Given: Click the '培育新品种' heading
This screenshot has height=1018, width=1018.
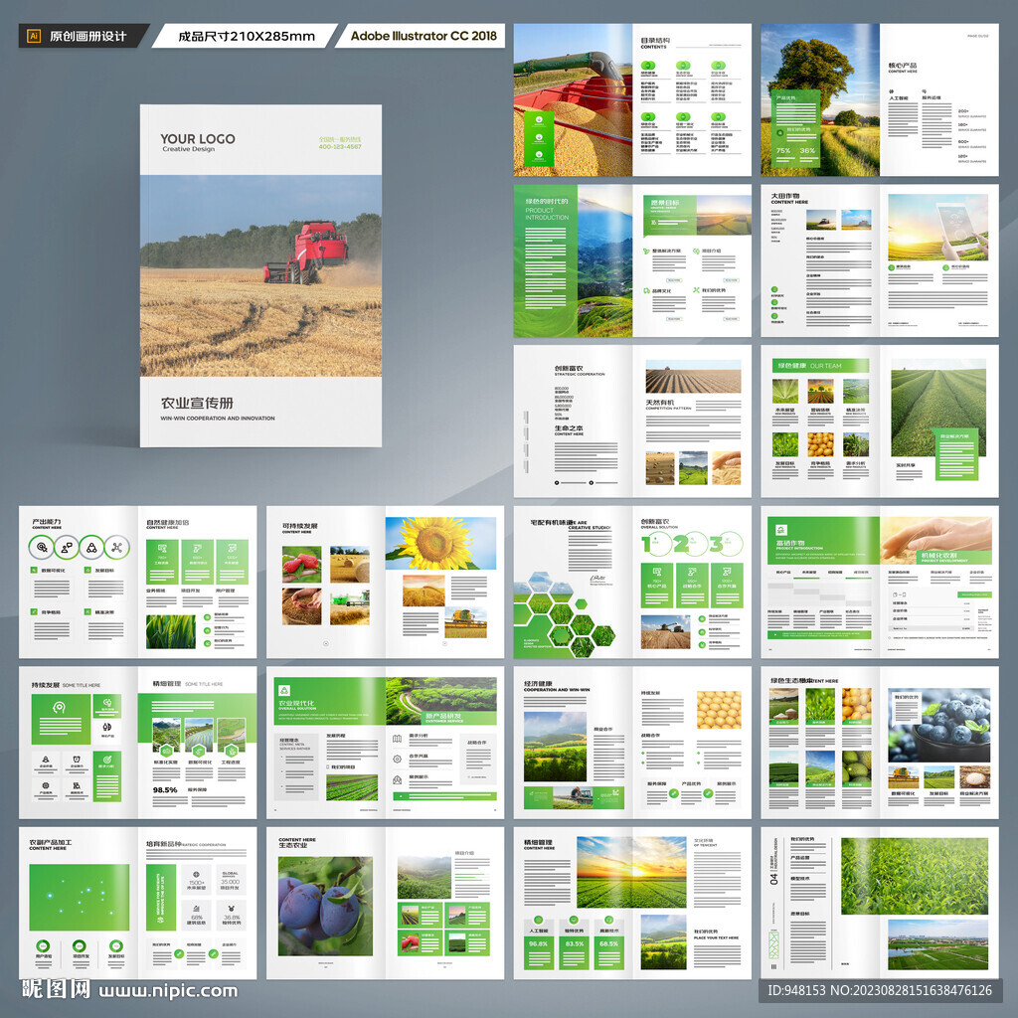Looking at the screenshot, I should (164, 843).
